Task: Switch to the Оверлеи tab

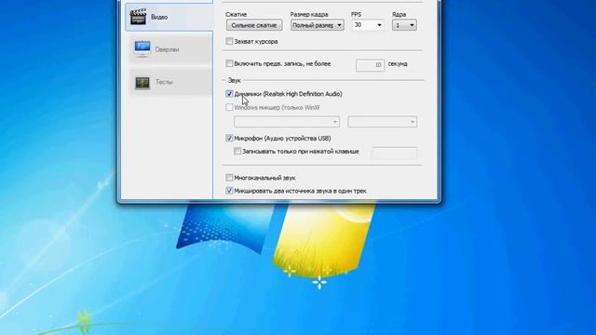Action: click(x=170, y=49)
